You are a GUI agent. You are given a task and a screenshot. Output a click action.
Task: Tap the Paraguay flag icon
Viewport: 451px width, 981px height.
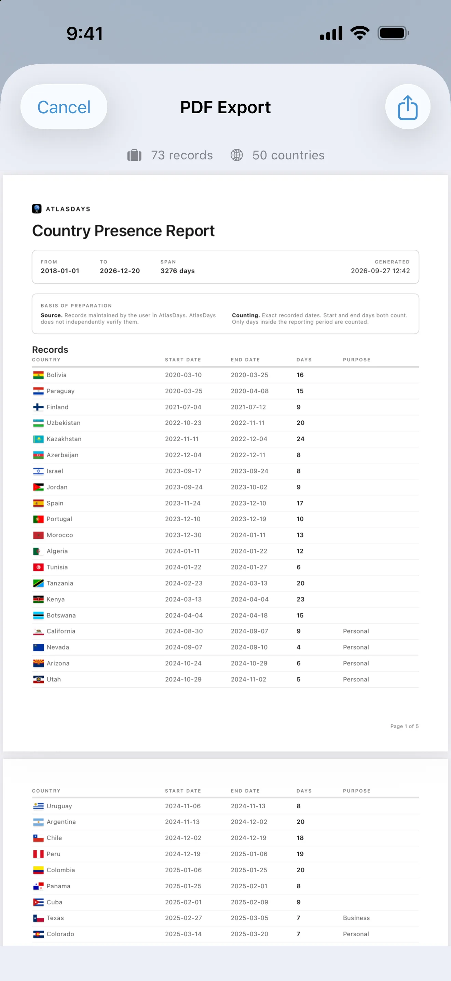pos(38,391)
